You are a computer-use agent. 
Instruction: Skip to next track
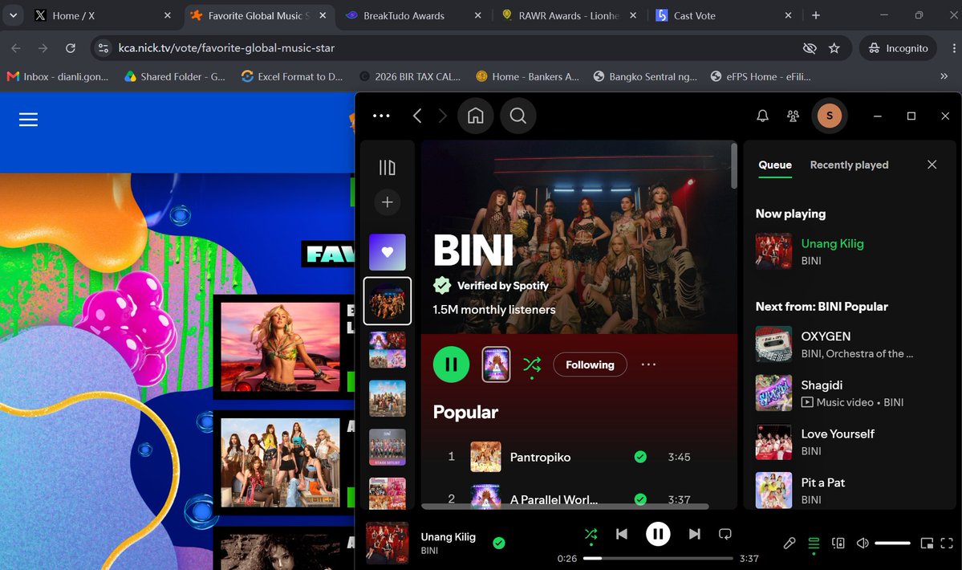click(x=695, y=535)
